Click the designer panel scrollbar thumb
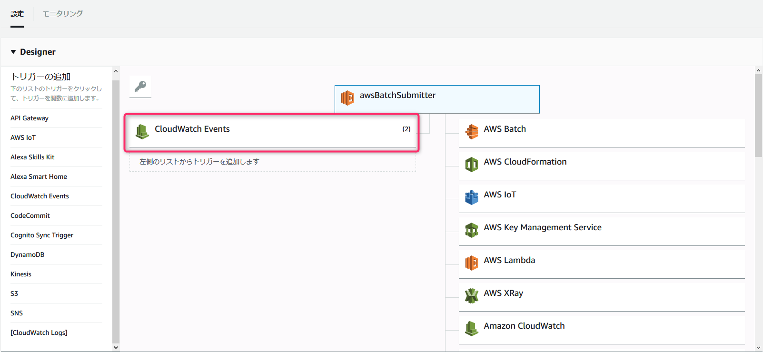The image size is (763, 352). tap(759, 116)
